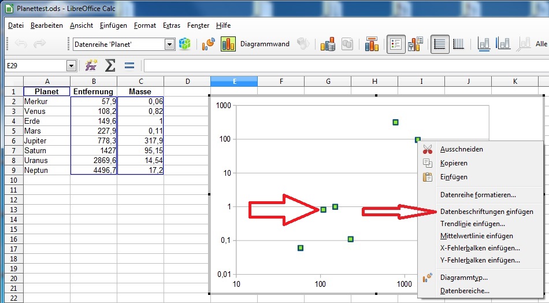This screenshot has width=549, height=303.
Task: Open the Name Box dropdown arrow
Action: pyautogui.click(x=71, y=66)
